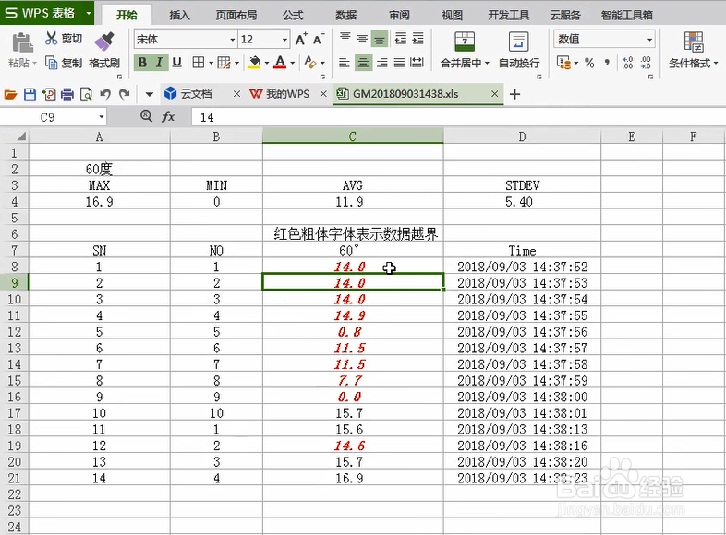The width and height of the screenshot is (726, 535).
Task: Apply cell borders icon
Action: [x=199, y=63]
